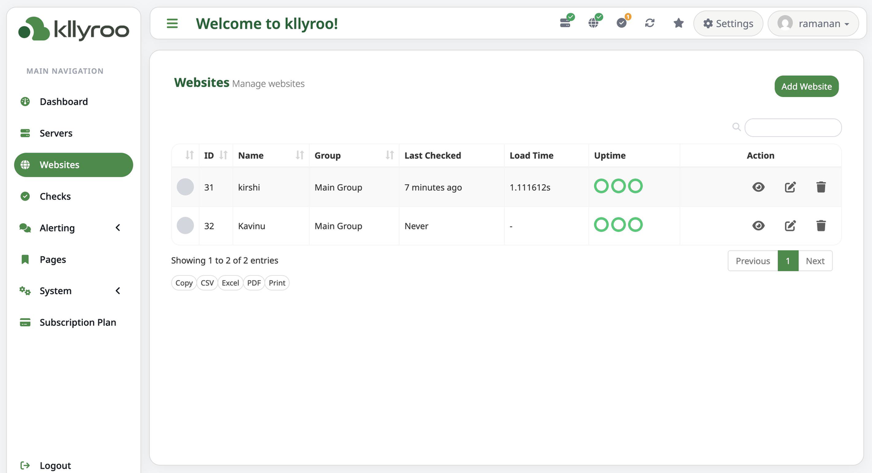Select page 1 in pagination
The height and width of the screenshot is (473, 872).
(788, 261)
